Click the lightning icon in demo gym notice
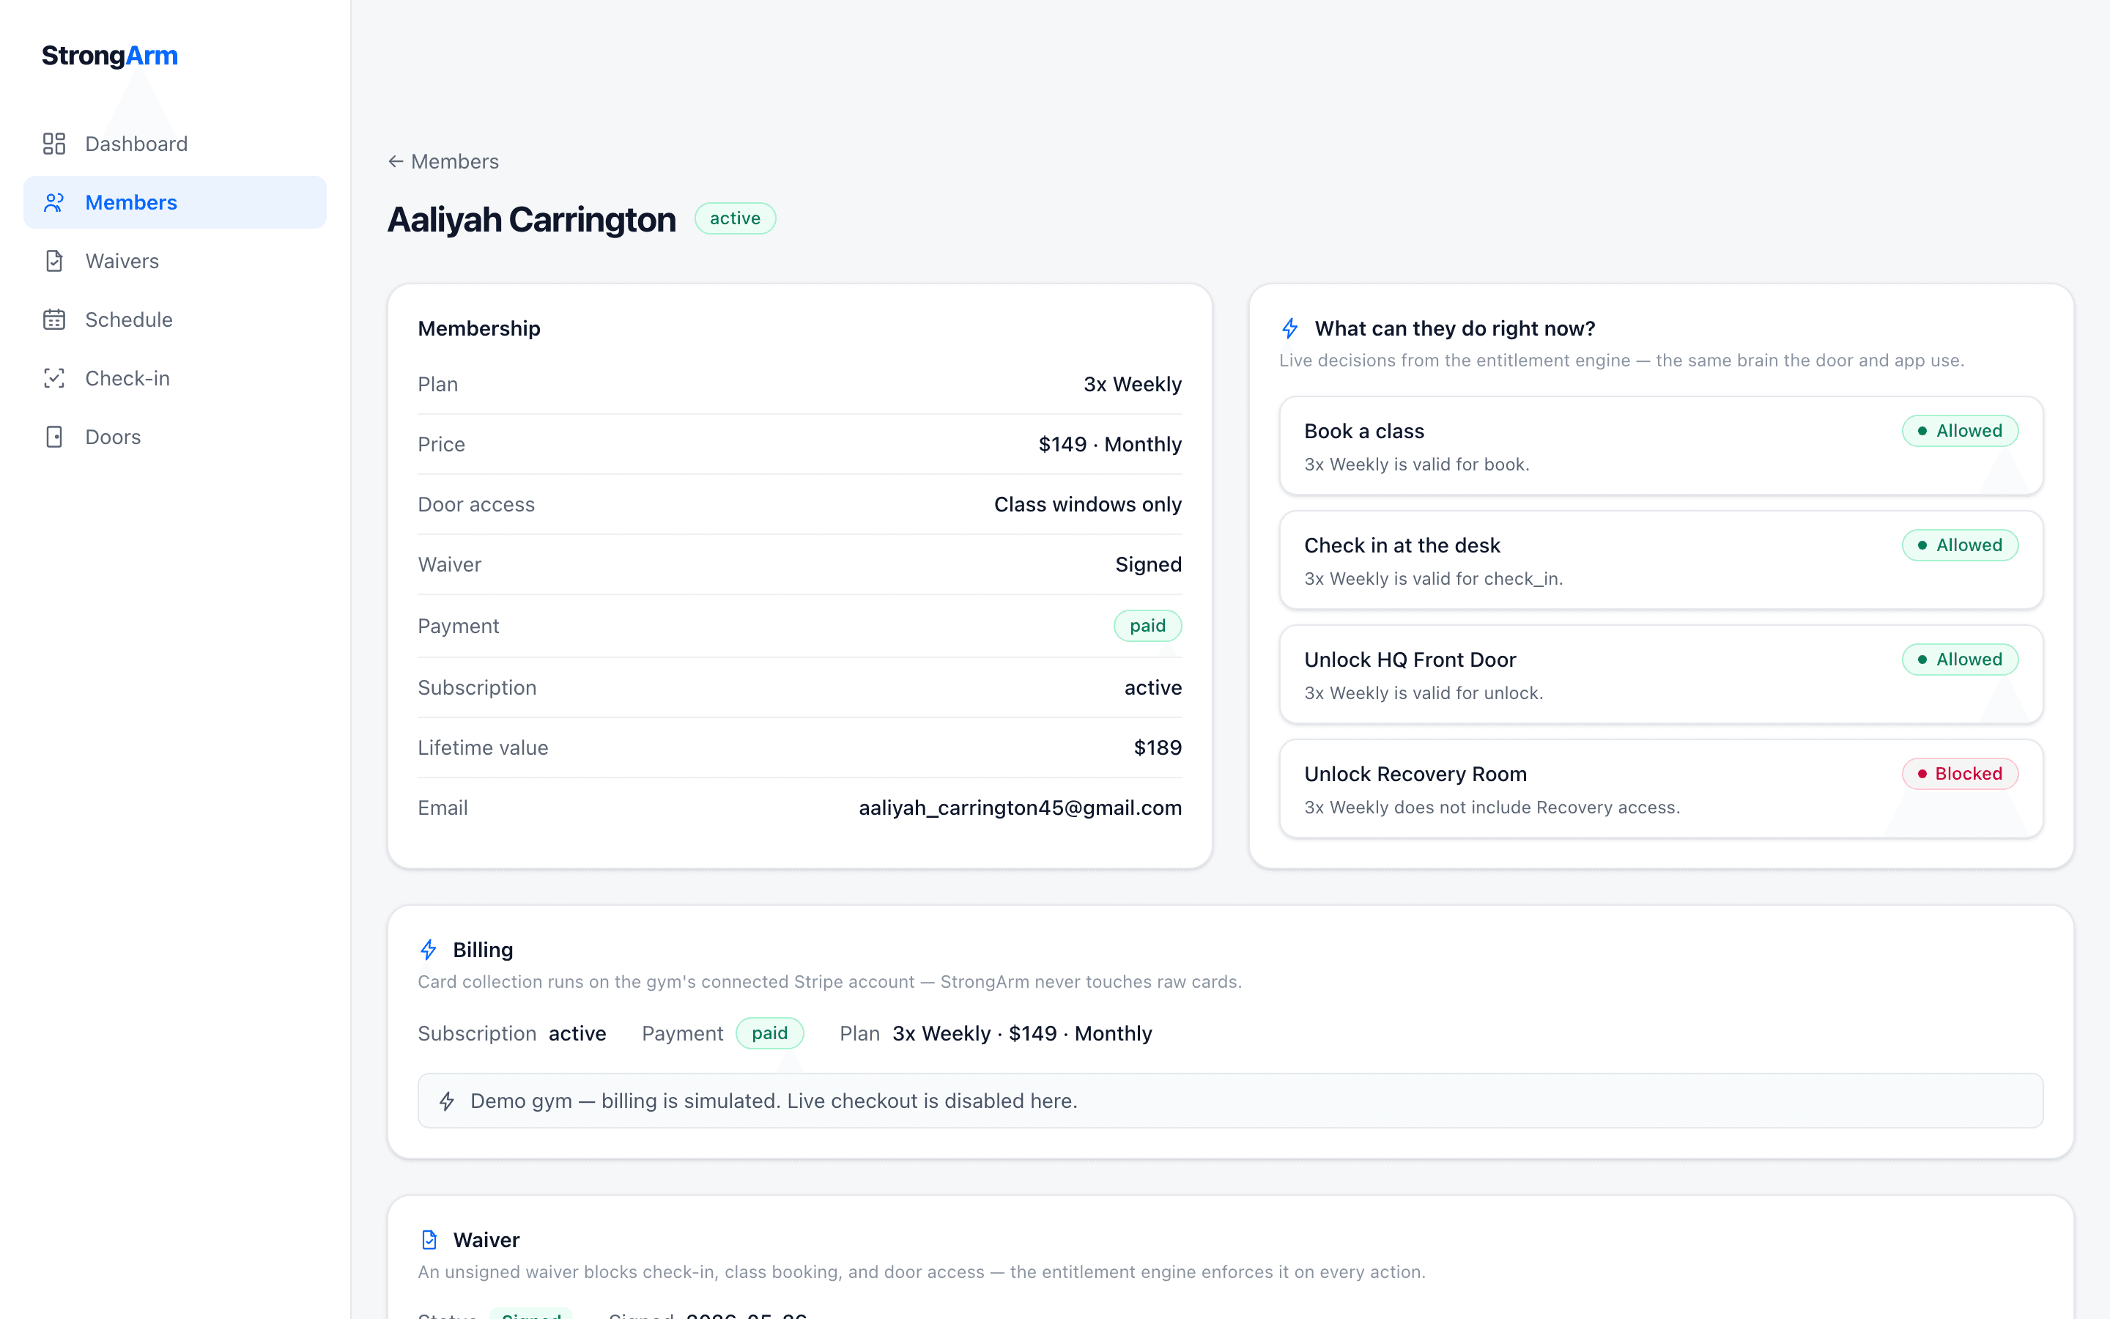This screenshot has width=2110, height=1319. pos(446,1101)
